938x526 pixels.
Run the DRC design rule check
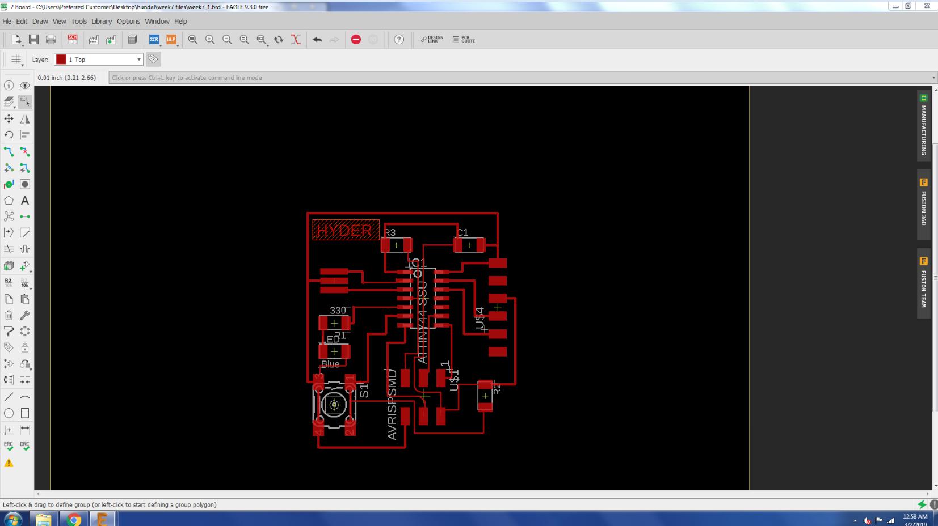point(25,446)
